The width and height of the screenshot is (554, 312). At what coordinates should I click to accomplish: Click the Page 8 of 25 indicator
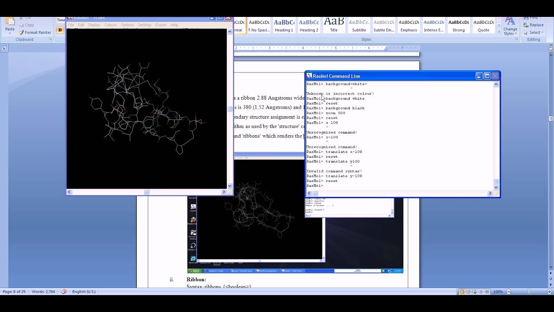point(14,292)
